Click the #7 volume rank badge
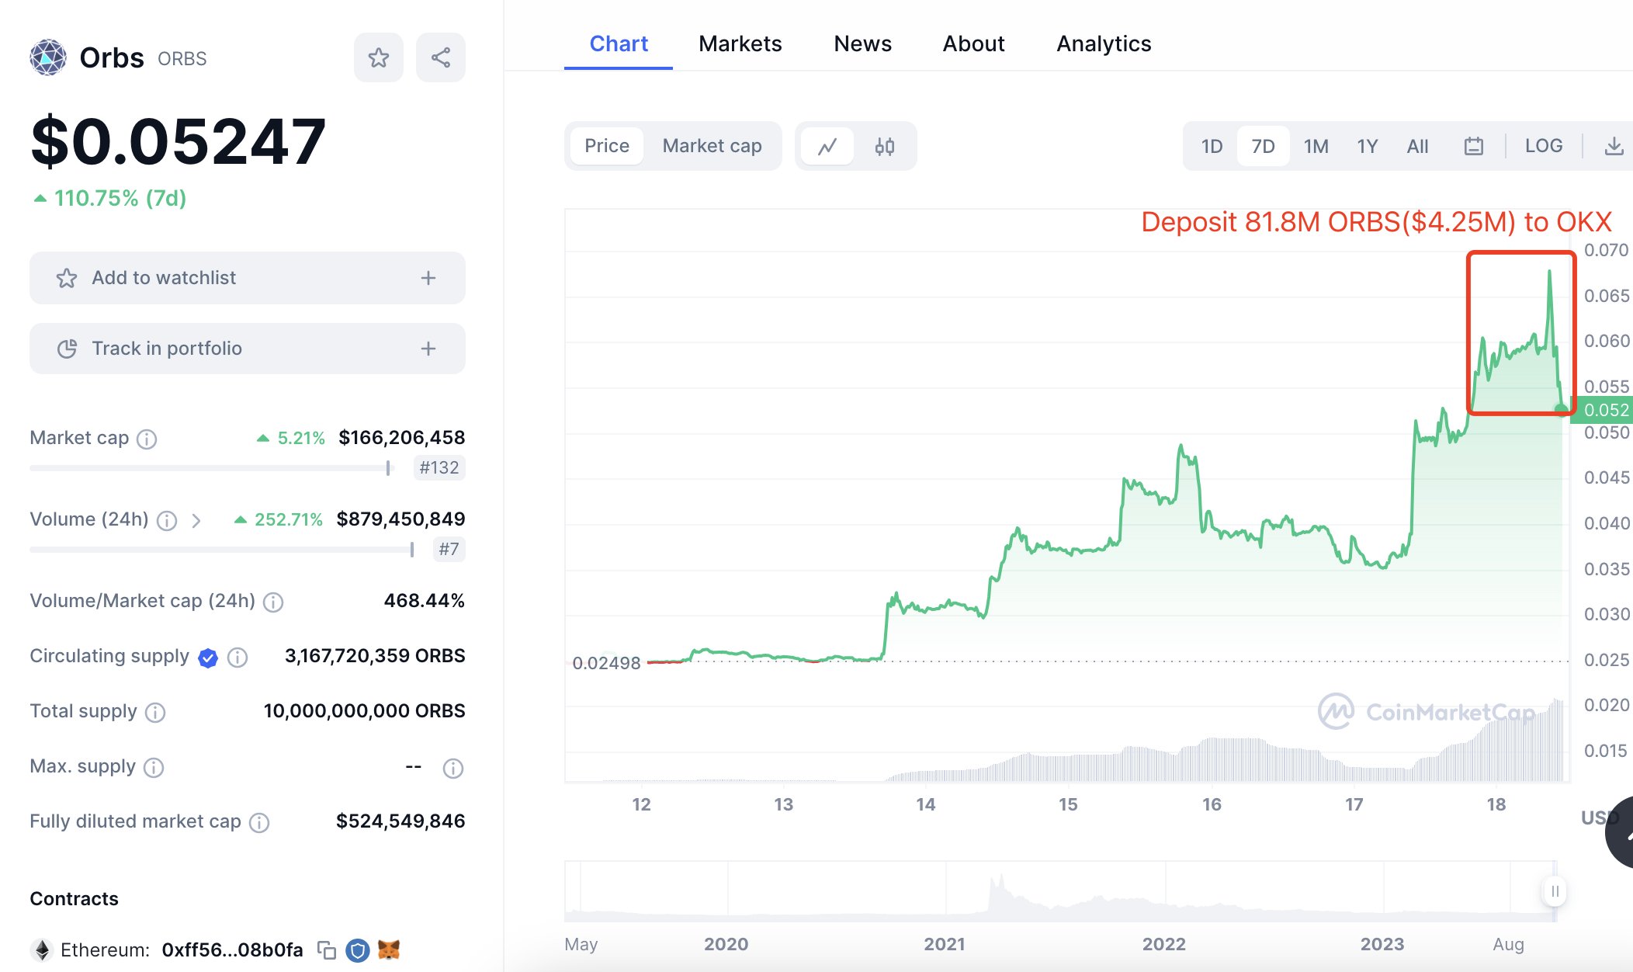1633x972 pixels. 449,549
